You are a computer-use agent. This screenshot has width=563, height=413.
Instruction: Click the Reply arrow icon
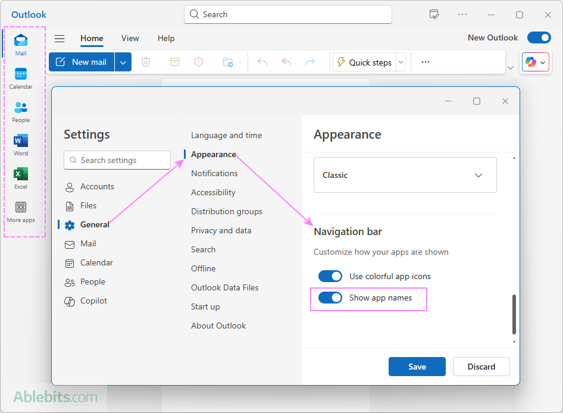click(x=262, y=62)
